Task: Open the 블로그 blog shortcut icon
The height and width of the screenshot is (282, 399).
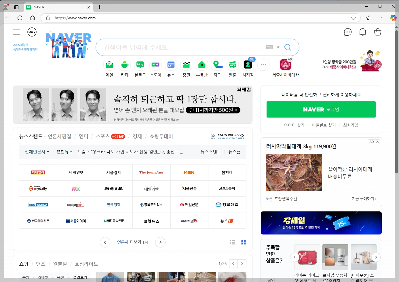Action: point(140,65)
